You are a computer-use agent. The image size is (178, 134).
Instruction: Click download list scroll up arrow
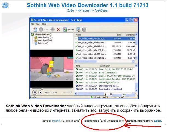pos(136,35)
